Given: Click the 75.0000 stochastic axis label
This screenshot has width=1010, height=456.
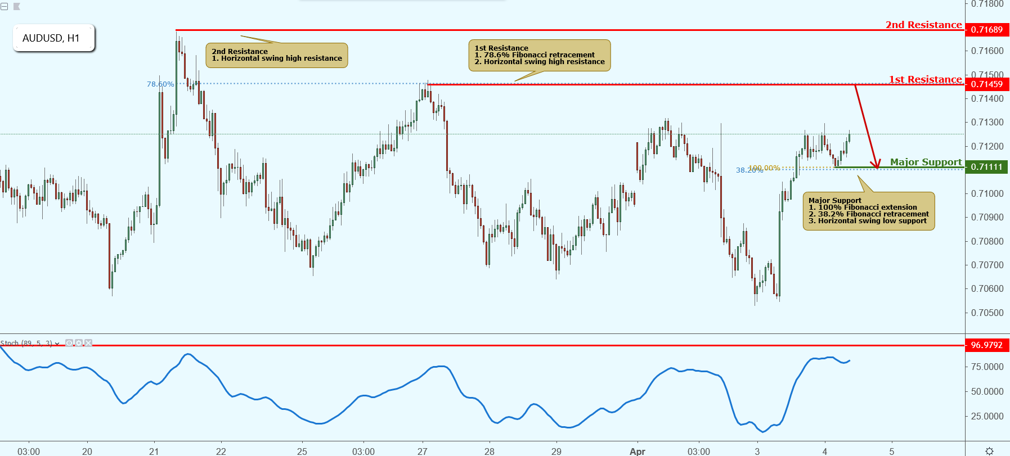Looking at the screenshot, I should [987, 367].
